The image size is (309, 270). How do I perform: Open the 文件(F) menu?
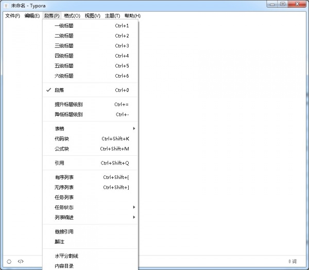(x=13, y=16)
